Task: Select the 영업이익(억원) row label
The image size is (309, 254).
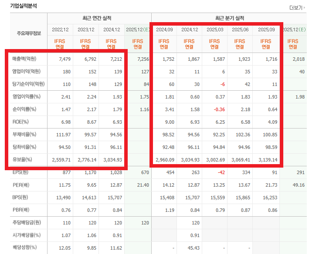Action: [x=24, y=71]
